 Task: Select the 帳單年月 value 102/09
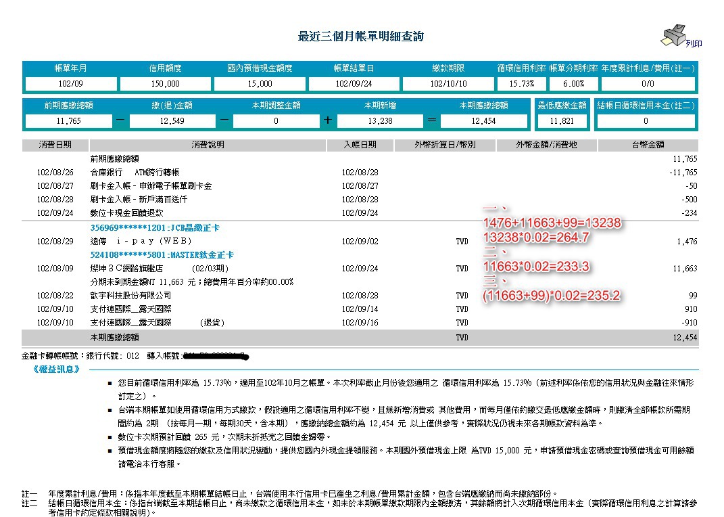tap(71, 84)
